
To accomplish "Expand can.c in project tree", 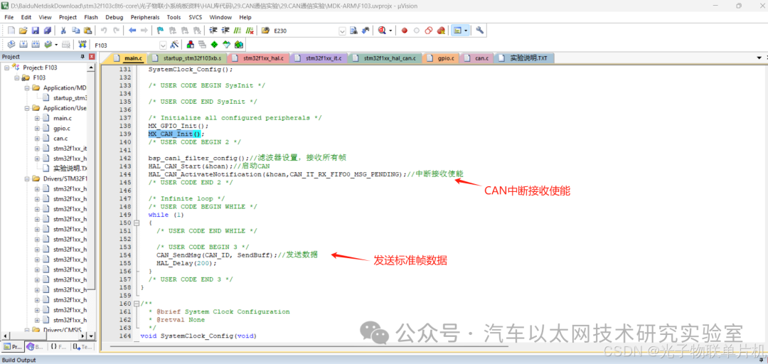I will [37, 138].
